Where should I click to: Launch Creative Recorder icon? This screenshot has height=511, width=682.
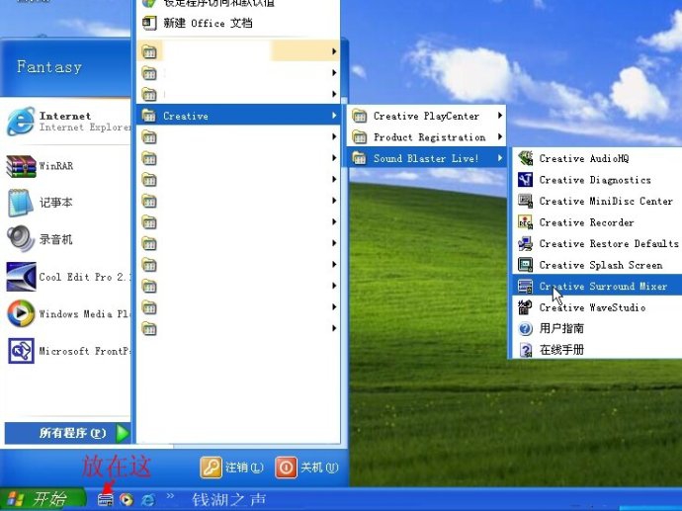point(525,222)
